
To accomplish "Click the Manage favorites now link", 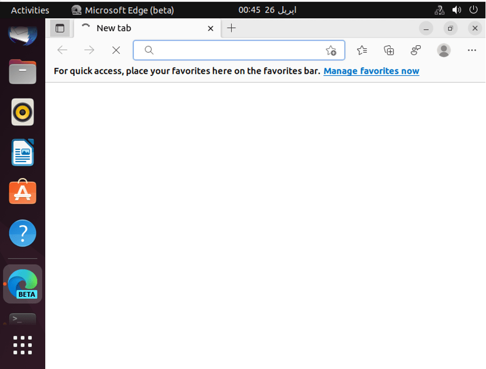I will [x=371, y=70].
